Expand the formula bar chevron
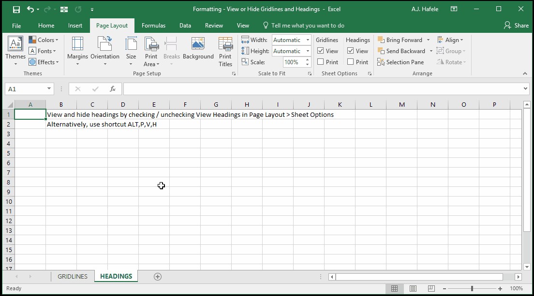 525,89
